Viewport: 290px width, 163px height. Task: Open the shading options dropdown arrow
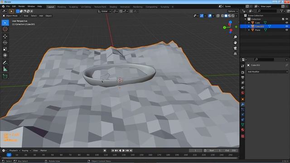click(x=237, y=16)
